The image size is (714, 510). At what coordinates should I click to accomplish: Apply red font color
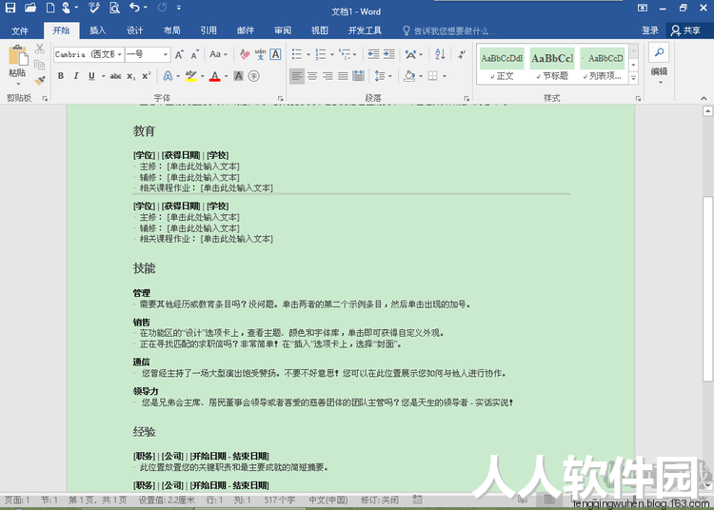pyautogui.click(x=215, y=76)
